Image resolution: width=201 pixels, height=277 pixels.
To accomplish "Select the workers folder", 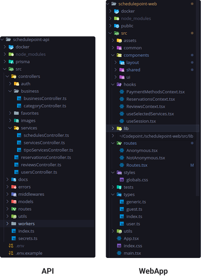I will pyautogui.click(x=48, y=224).
